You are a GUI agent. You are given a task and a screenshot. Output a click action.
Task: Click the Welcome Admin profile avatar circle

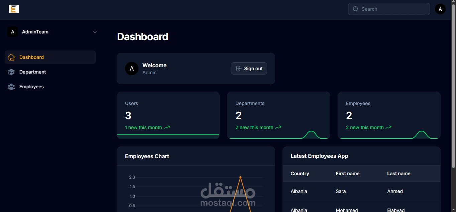[132, 68]
